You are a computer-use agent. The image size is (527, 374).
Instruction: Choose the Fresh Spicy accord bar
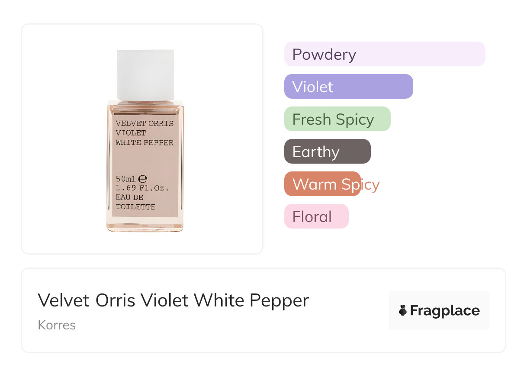[x=337, y=119]
